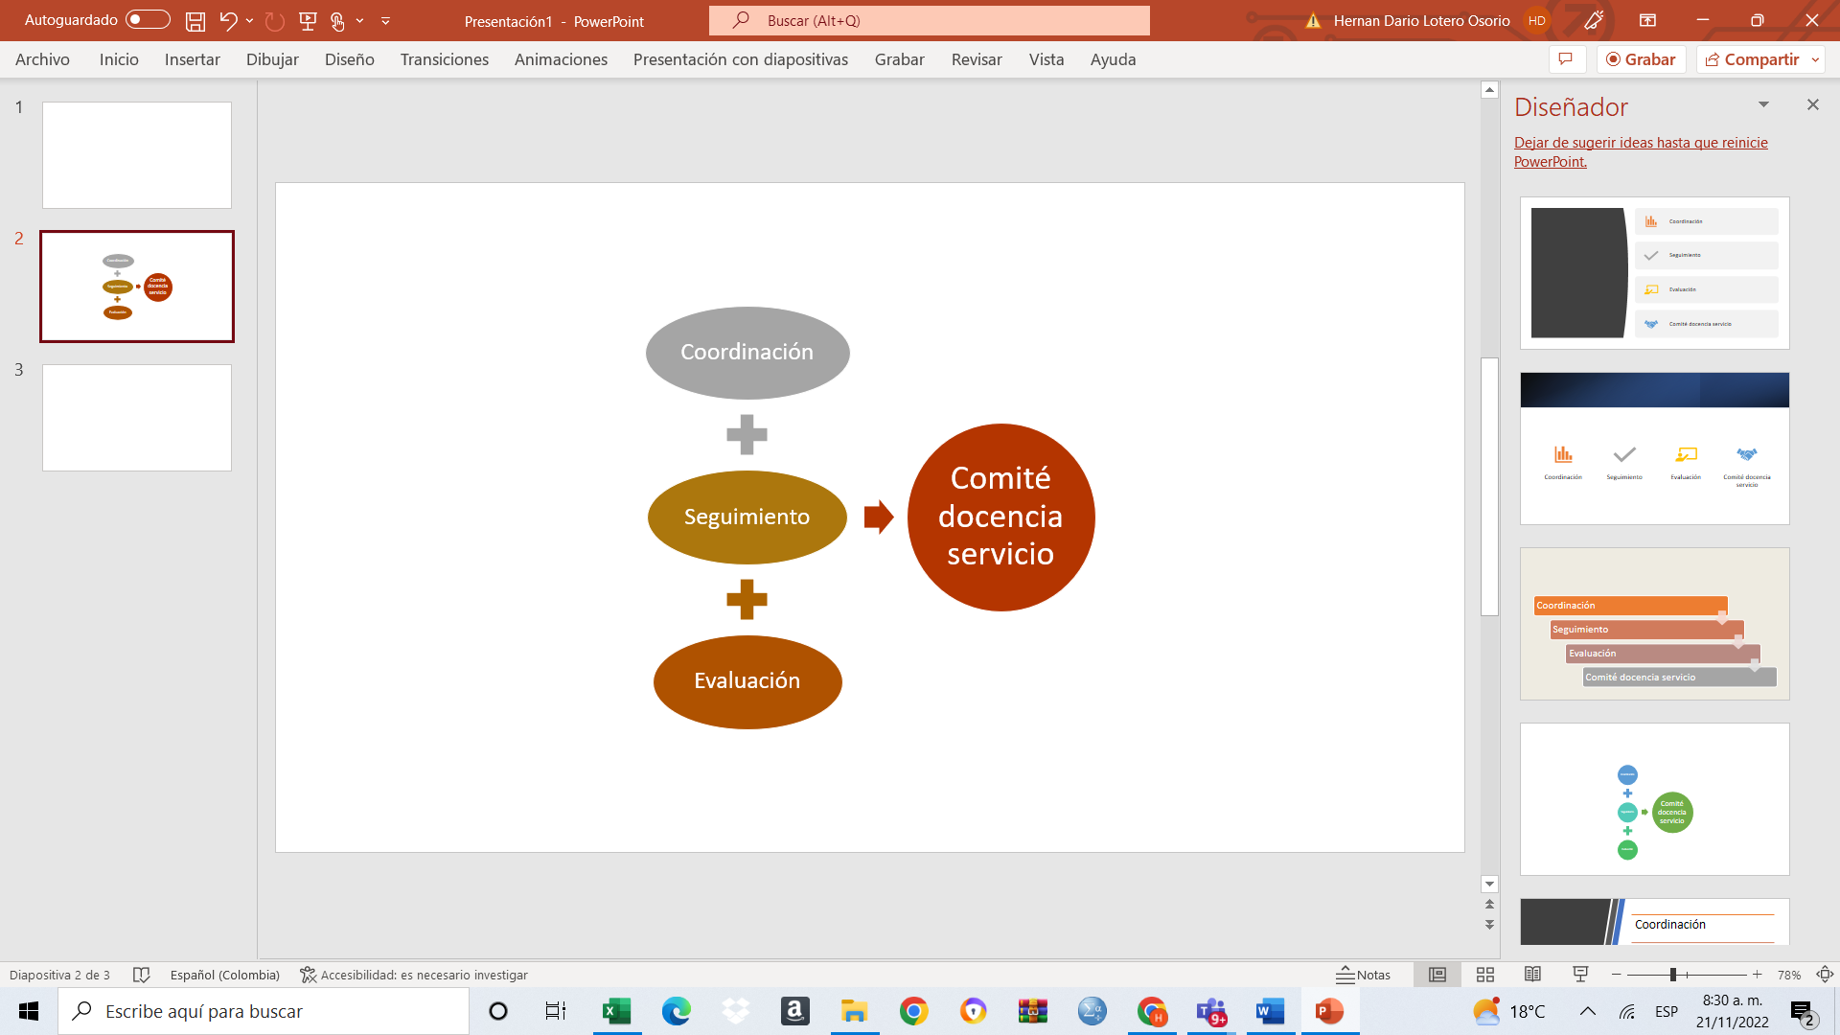1840x1035 pixels.
Task: Close the Diseñador pane
Action: click(1812, 104)
